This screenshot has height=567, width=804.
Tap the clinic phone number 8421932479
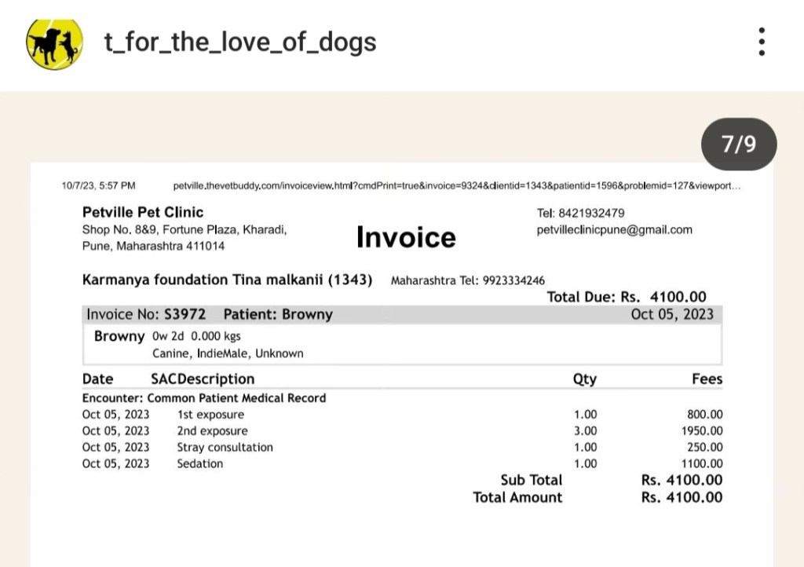click(x=591, y=213)
